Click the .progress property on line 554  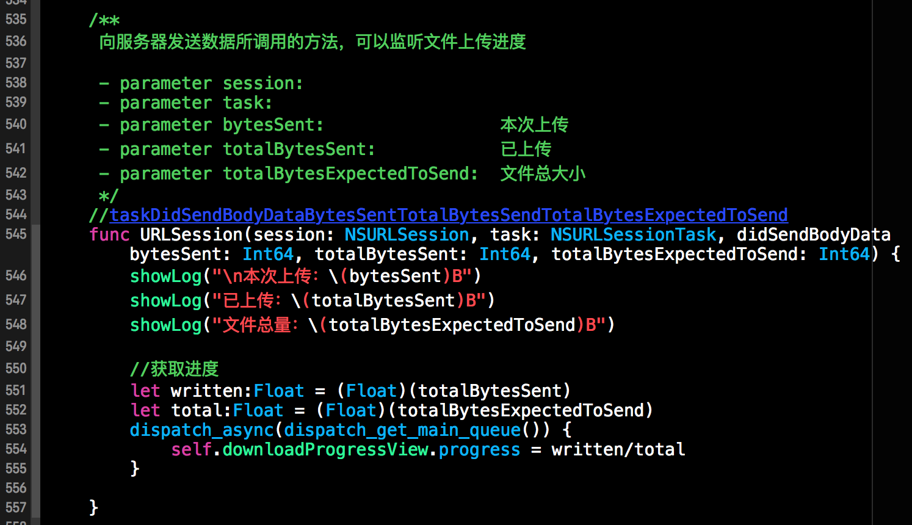coord(479,449)
